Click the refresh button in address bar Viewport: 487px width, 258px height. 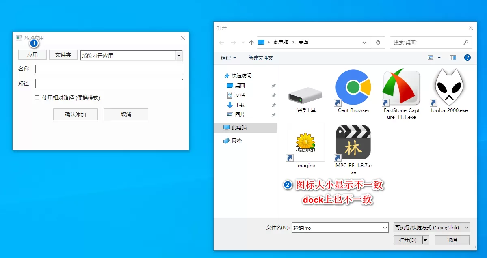378,42
